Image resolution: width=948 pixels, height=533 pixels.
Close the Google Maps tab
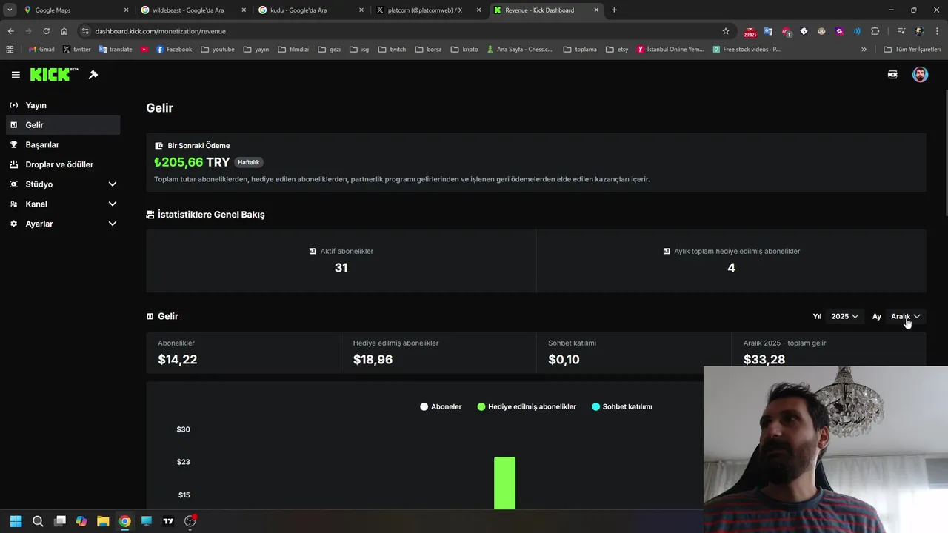(126, 10)
